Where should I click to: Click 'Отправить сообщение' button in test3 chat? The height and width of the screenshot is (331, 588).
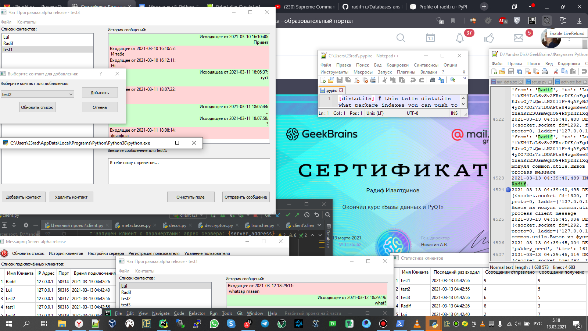(x=246, y=197)
